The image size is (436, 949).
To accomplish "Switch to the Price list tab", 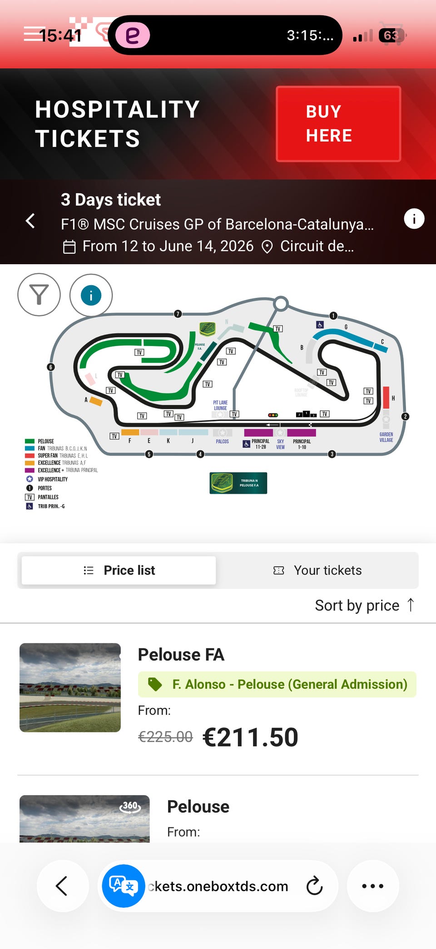I will click(119, 570).
